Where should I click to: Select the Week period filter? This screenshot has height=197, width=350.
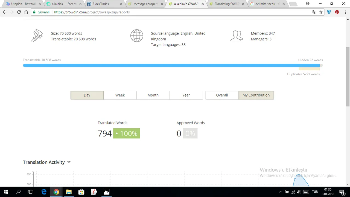click(x=120, y=95)
